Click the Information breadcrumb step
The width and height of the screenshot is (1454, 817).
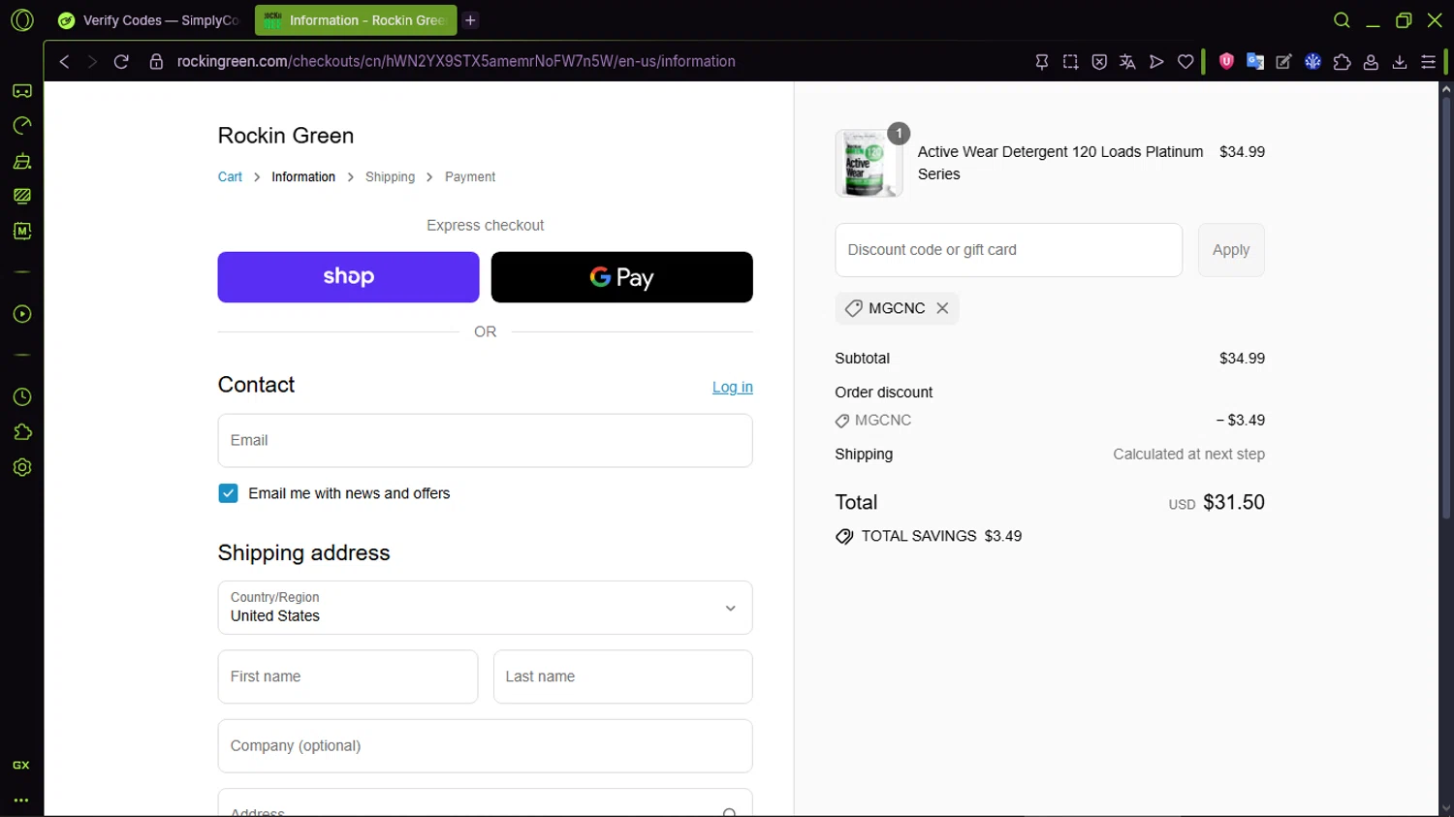(x=303, y=177)
